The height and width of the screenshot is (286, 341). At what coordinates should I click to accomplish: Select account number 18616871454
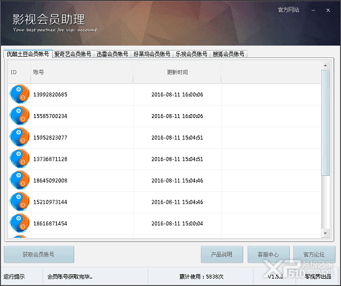click(50, 224)
